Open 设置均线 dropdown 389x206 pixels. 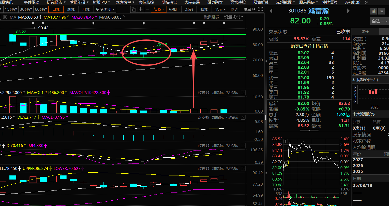point(234,17)
